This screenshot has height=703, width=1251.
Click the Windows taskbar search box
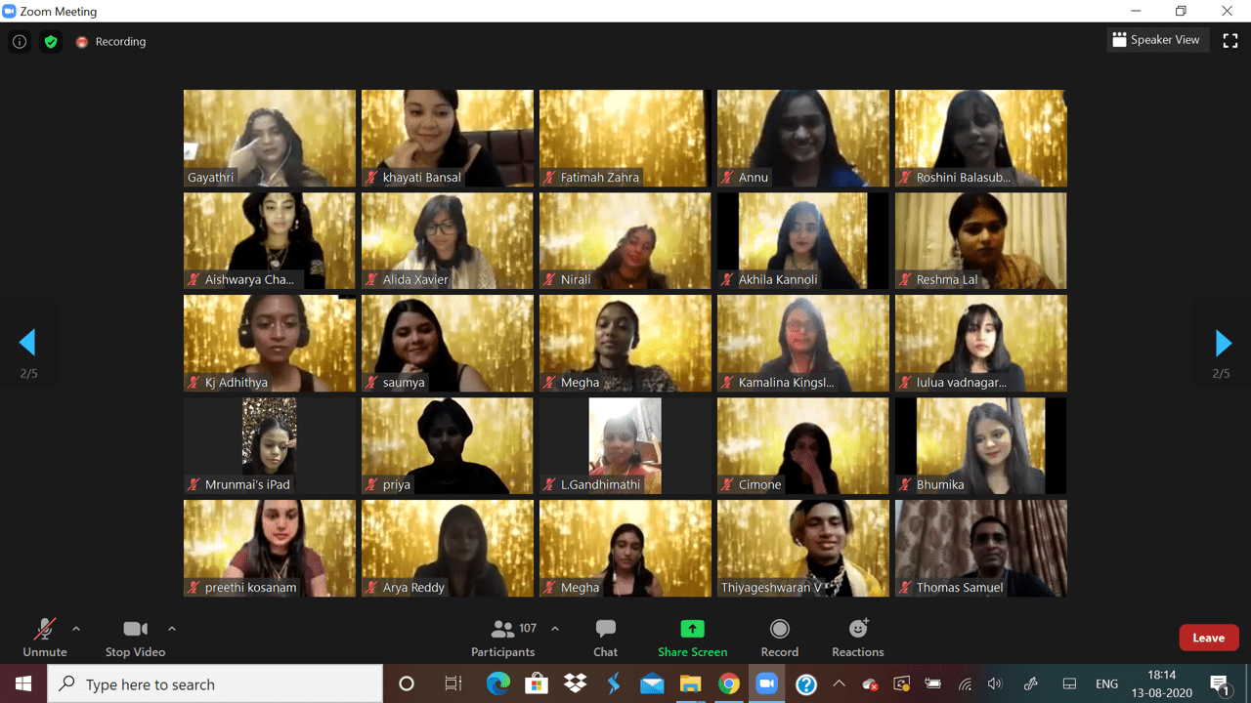click(215, 684)
